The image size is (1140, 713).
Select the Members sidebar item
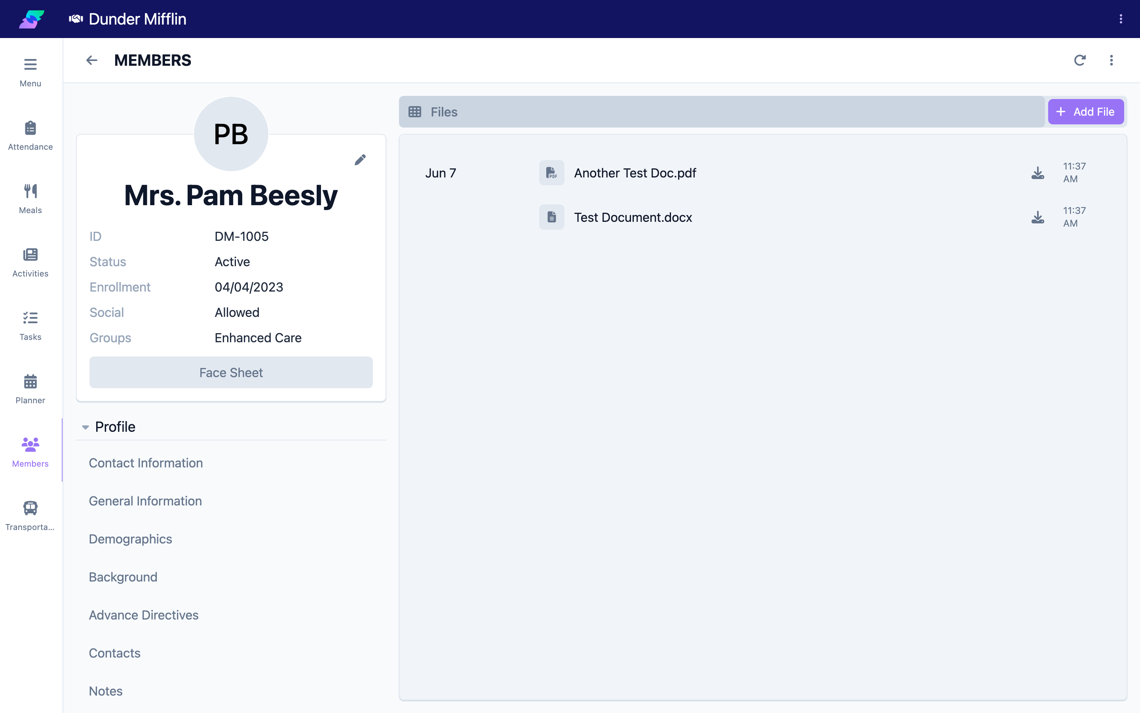30,453
